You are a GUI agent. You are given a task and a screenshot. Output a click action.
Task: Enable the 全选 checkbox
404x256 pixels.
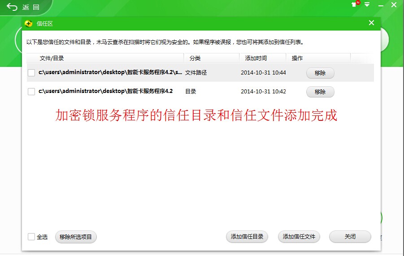click(31, 237)
